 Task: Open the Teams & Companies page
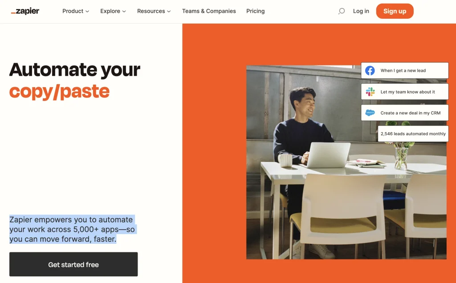(209, 11)
